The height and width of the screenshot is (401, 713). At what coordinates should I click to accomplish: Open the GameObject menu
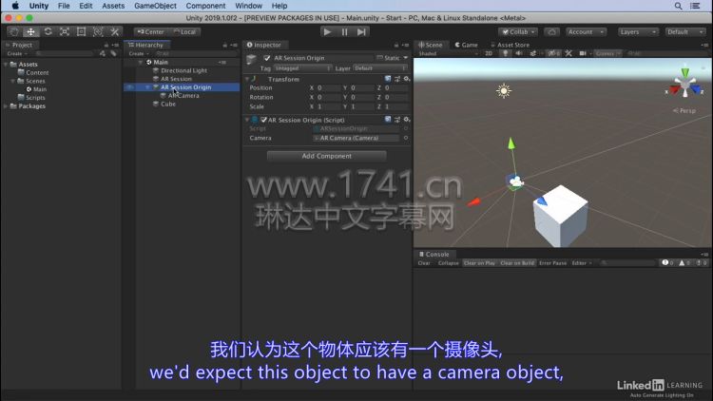pos(155,6)
